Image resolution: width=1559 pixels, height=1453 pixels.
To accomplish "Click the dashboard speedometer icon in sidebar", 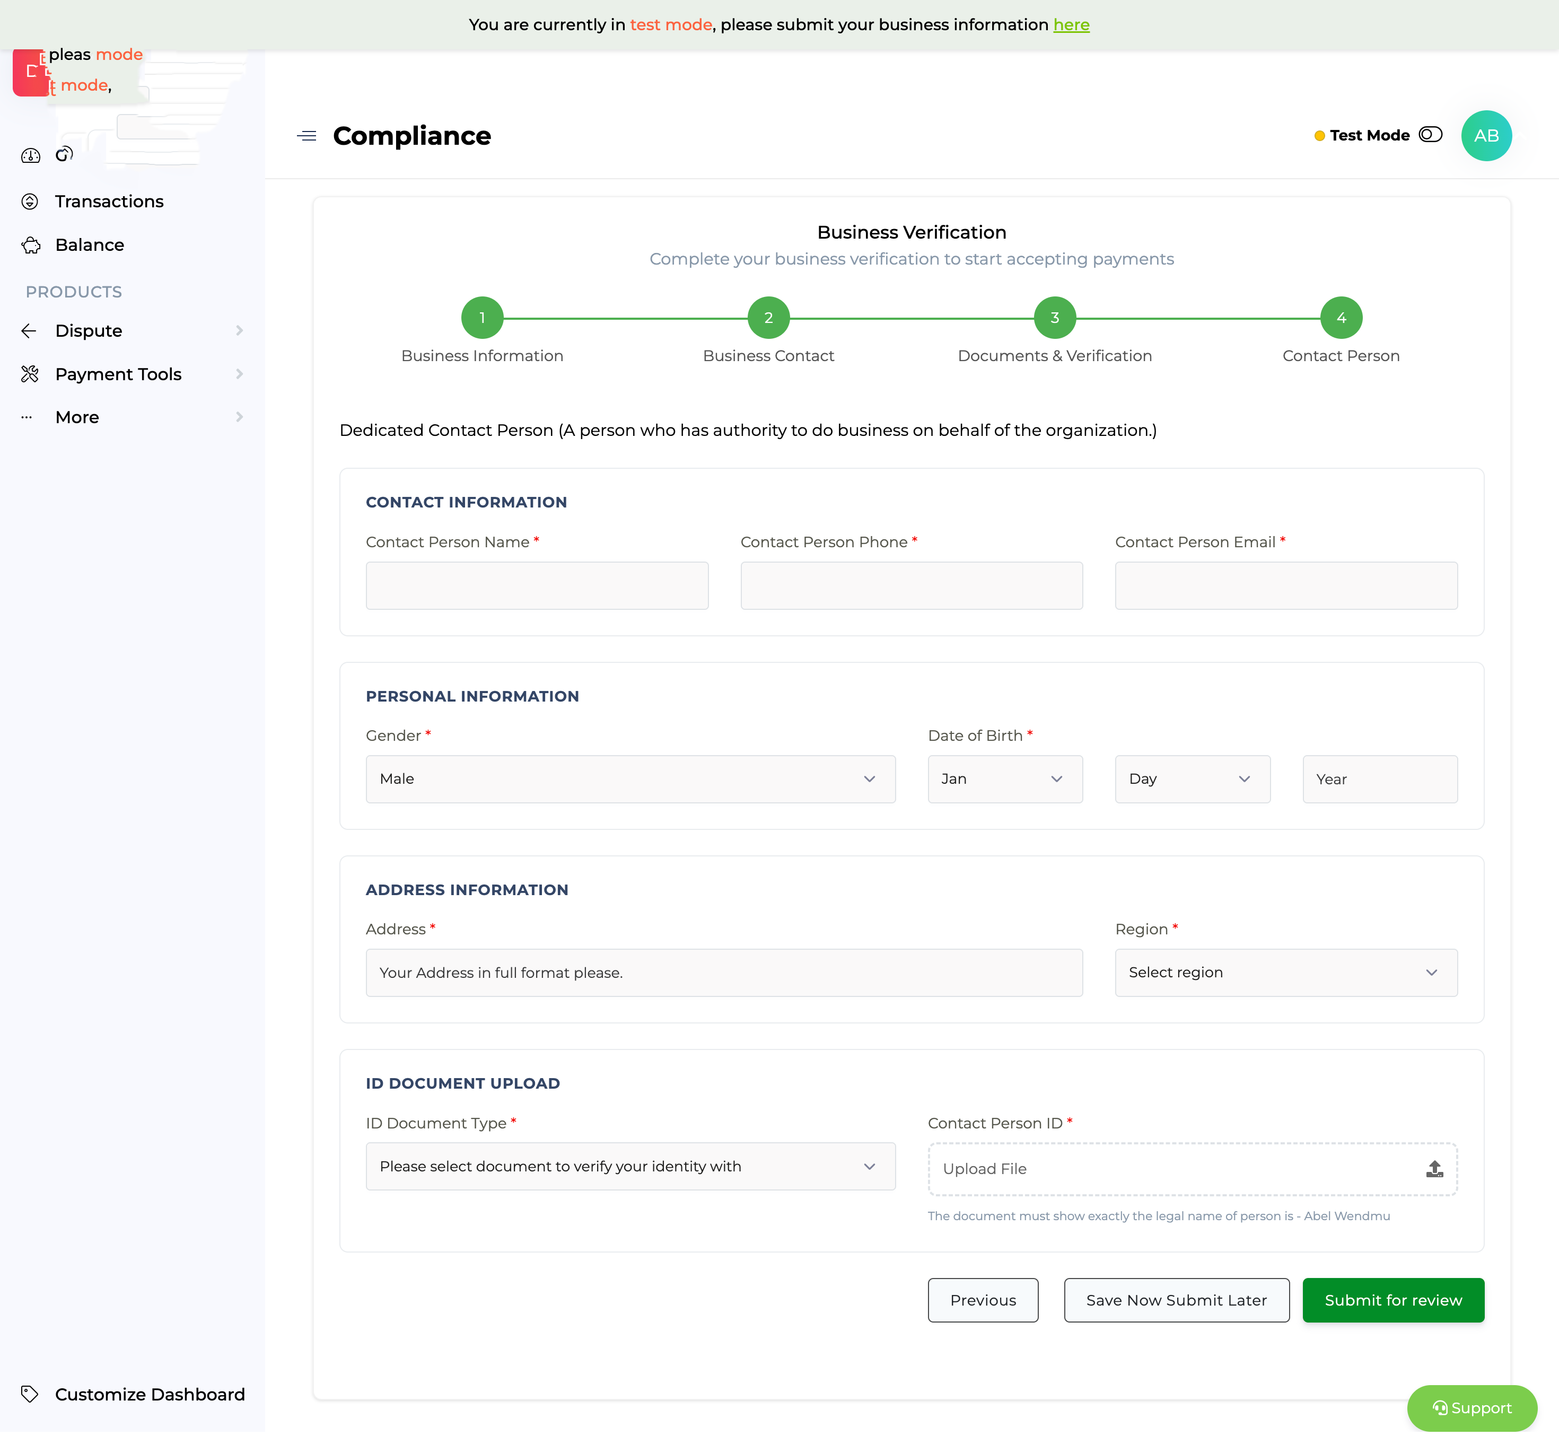I will click(31, 156).
